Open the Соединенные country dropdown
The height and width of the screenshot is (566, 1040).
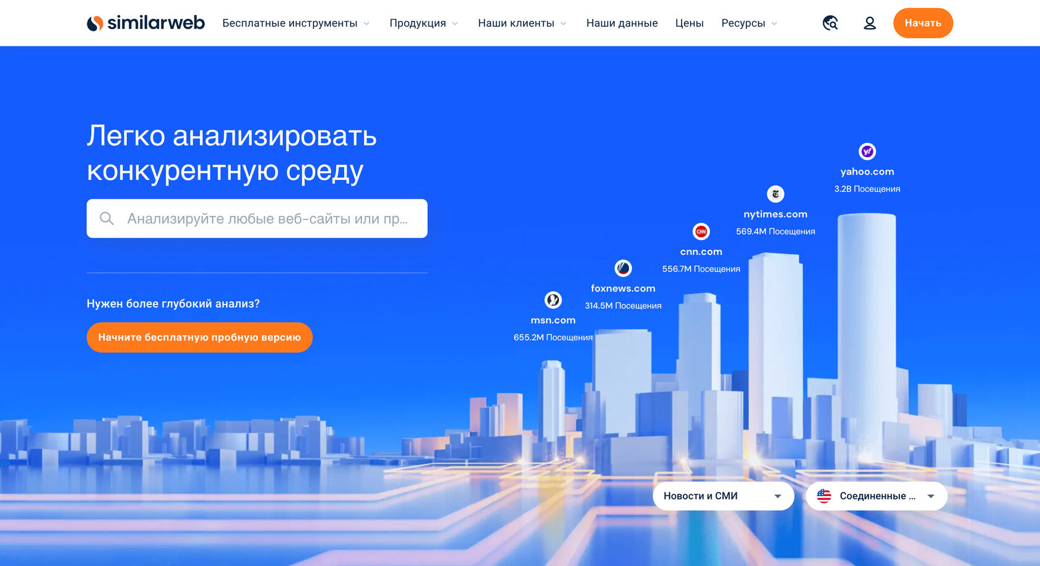click(876, 496)
